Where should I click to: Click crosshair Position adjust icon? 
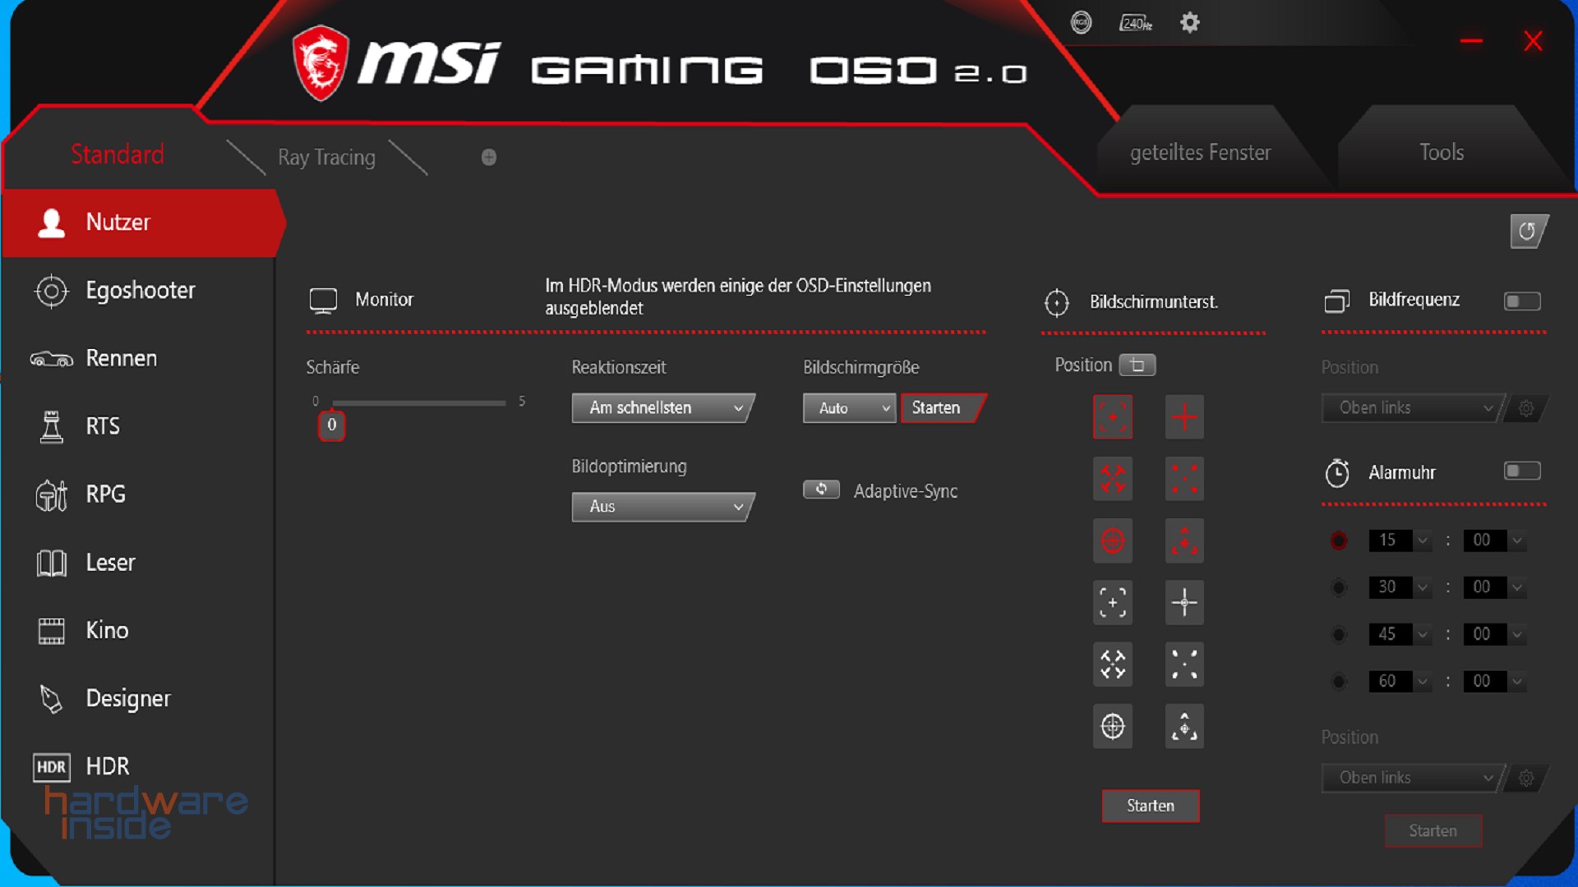pos(1137,365)
